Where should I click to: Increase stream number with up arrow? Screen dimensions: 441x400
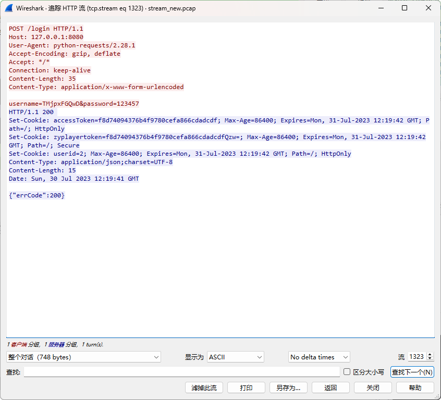pos(430,355)
